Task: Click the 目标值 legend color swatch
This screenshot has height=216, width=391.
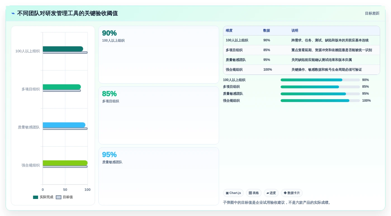Action: [x=58, y=197]
